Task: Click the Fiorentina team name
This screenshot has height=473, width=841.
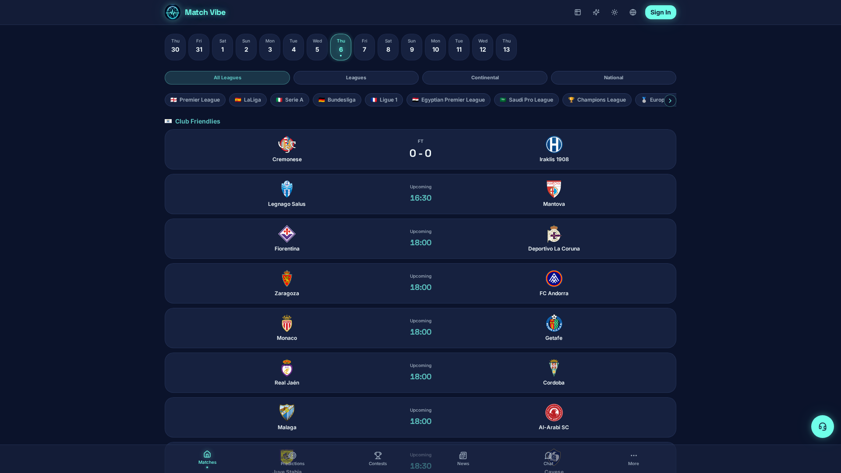Action: tap(287, 249)
